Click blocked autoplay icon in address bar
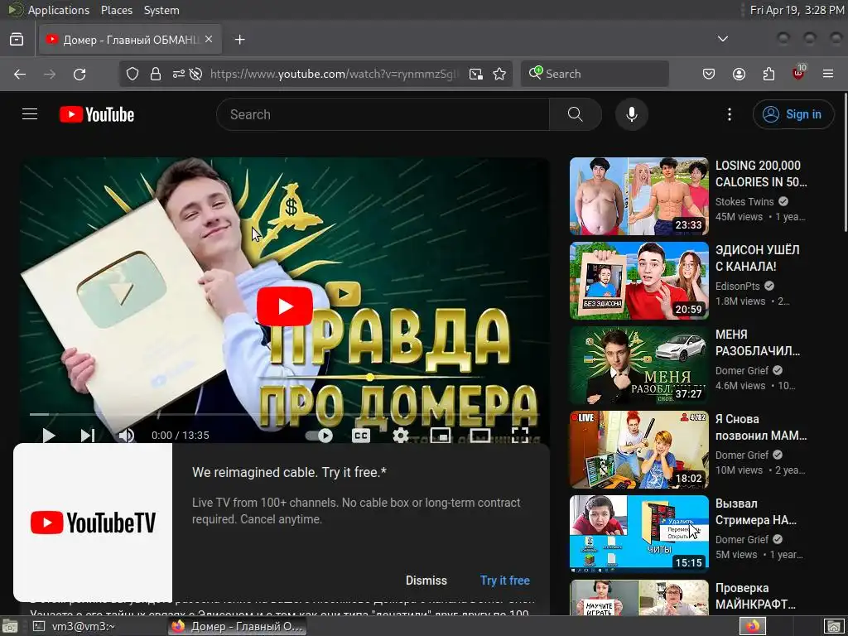The image size is (848, 636). pyautogui.click(x=195, y=74)
